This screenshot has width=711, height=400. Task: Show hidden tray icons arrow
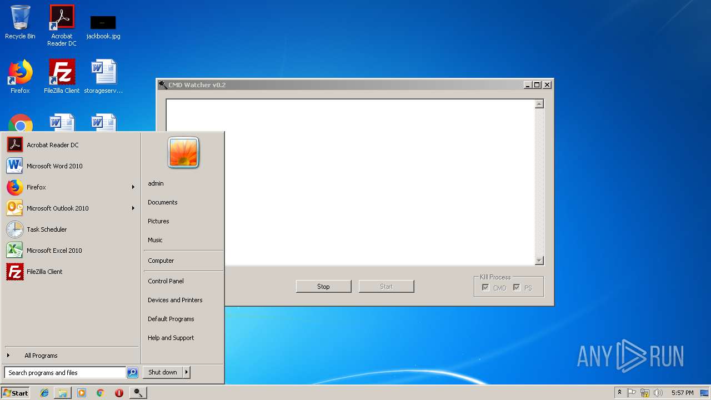tap(619, 393)
